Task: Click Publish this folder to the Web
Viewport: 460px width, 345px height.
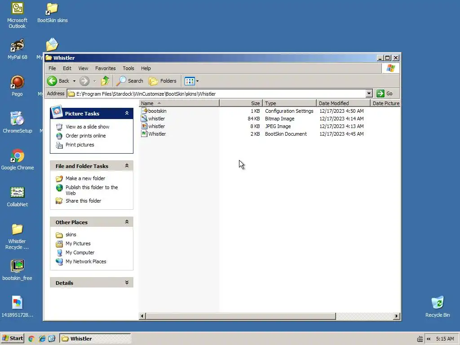Action: [x=92, y=190]
